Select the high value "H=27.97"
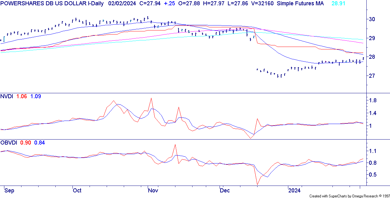This screenshot has width=390, height=198. tap(214, 3)
